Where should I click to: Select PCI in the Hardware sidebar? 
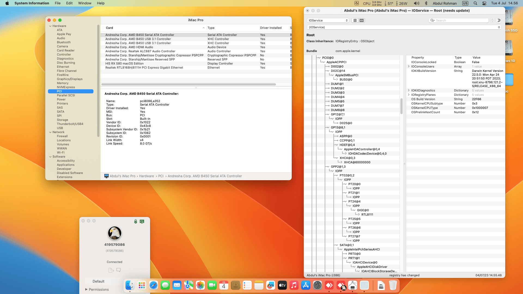coord(59,91)
